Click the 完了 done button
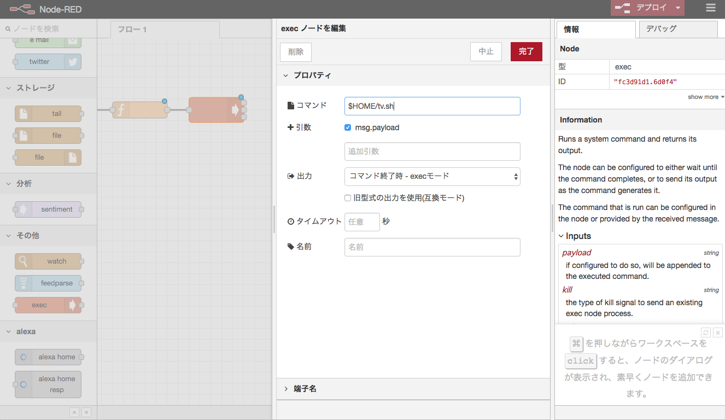Viewport: 725px width, 420px height. 527,51
